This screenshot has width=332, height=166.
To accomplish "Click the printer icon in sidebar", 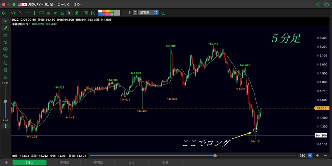I will tap(5, 70).
